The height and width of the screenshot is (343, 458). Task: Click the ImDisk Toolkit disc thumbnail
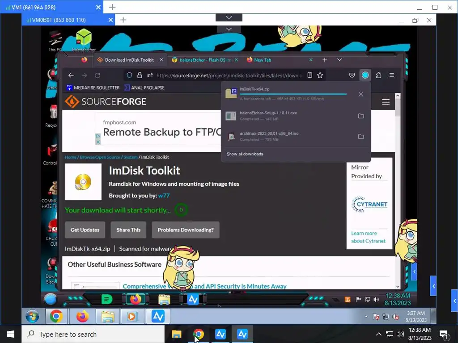[83, 182]
